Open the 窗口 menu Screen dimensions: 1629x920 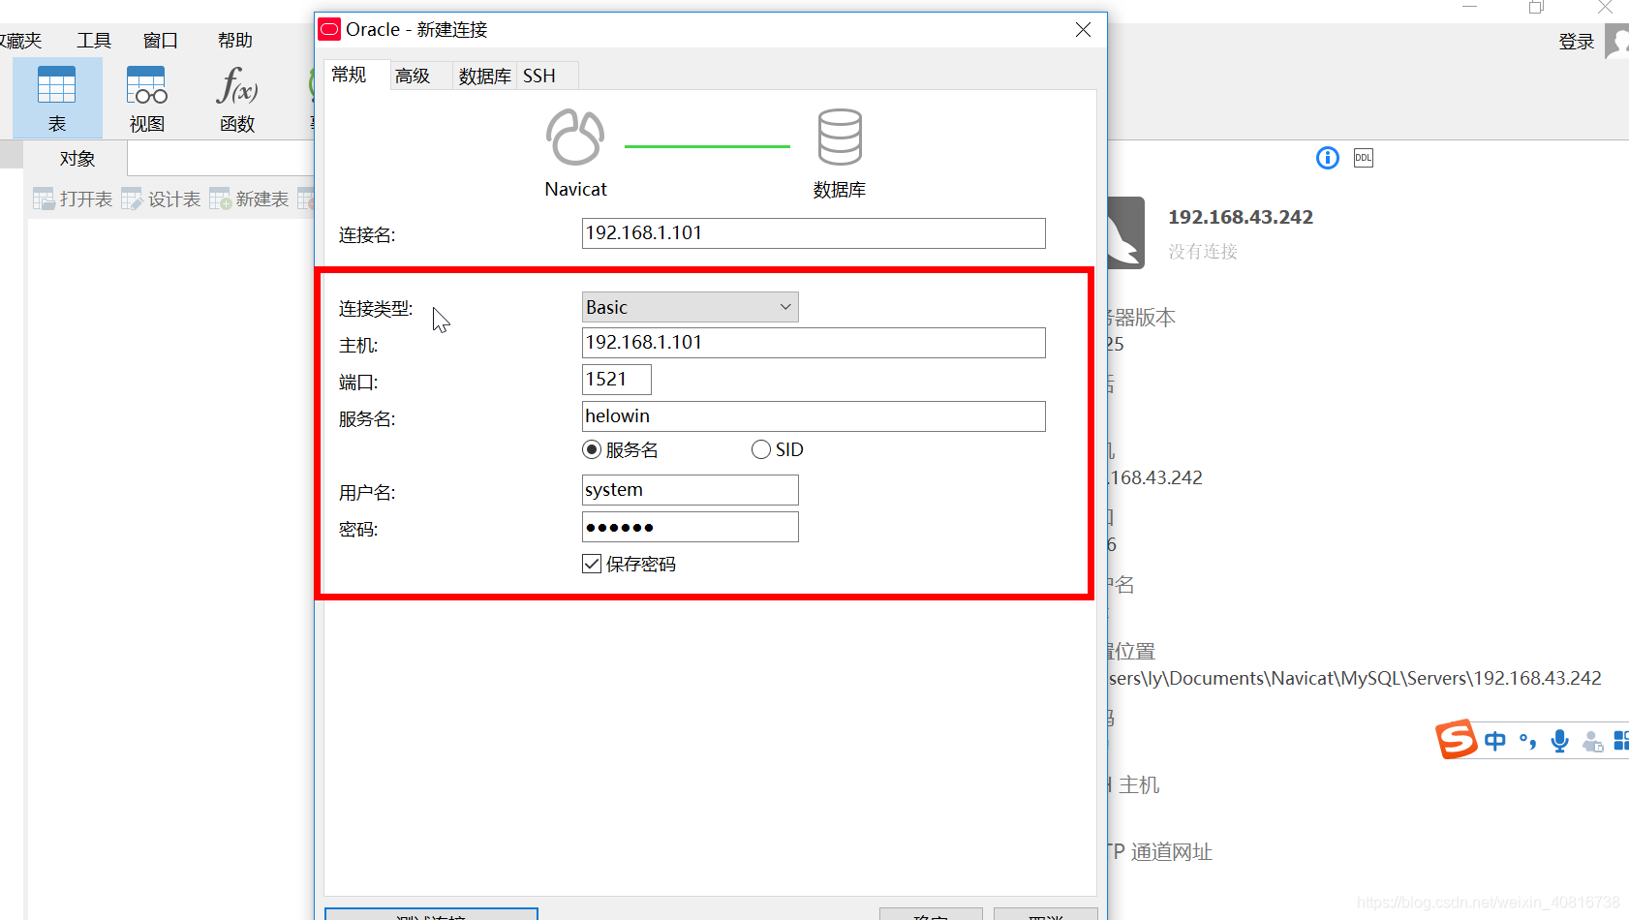pos(161,41)
